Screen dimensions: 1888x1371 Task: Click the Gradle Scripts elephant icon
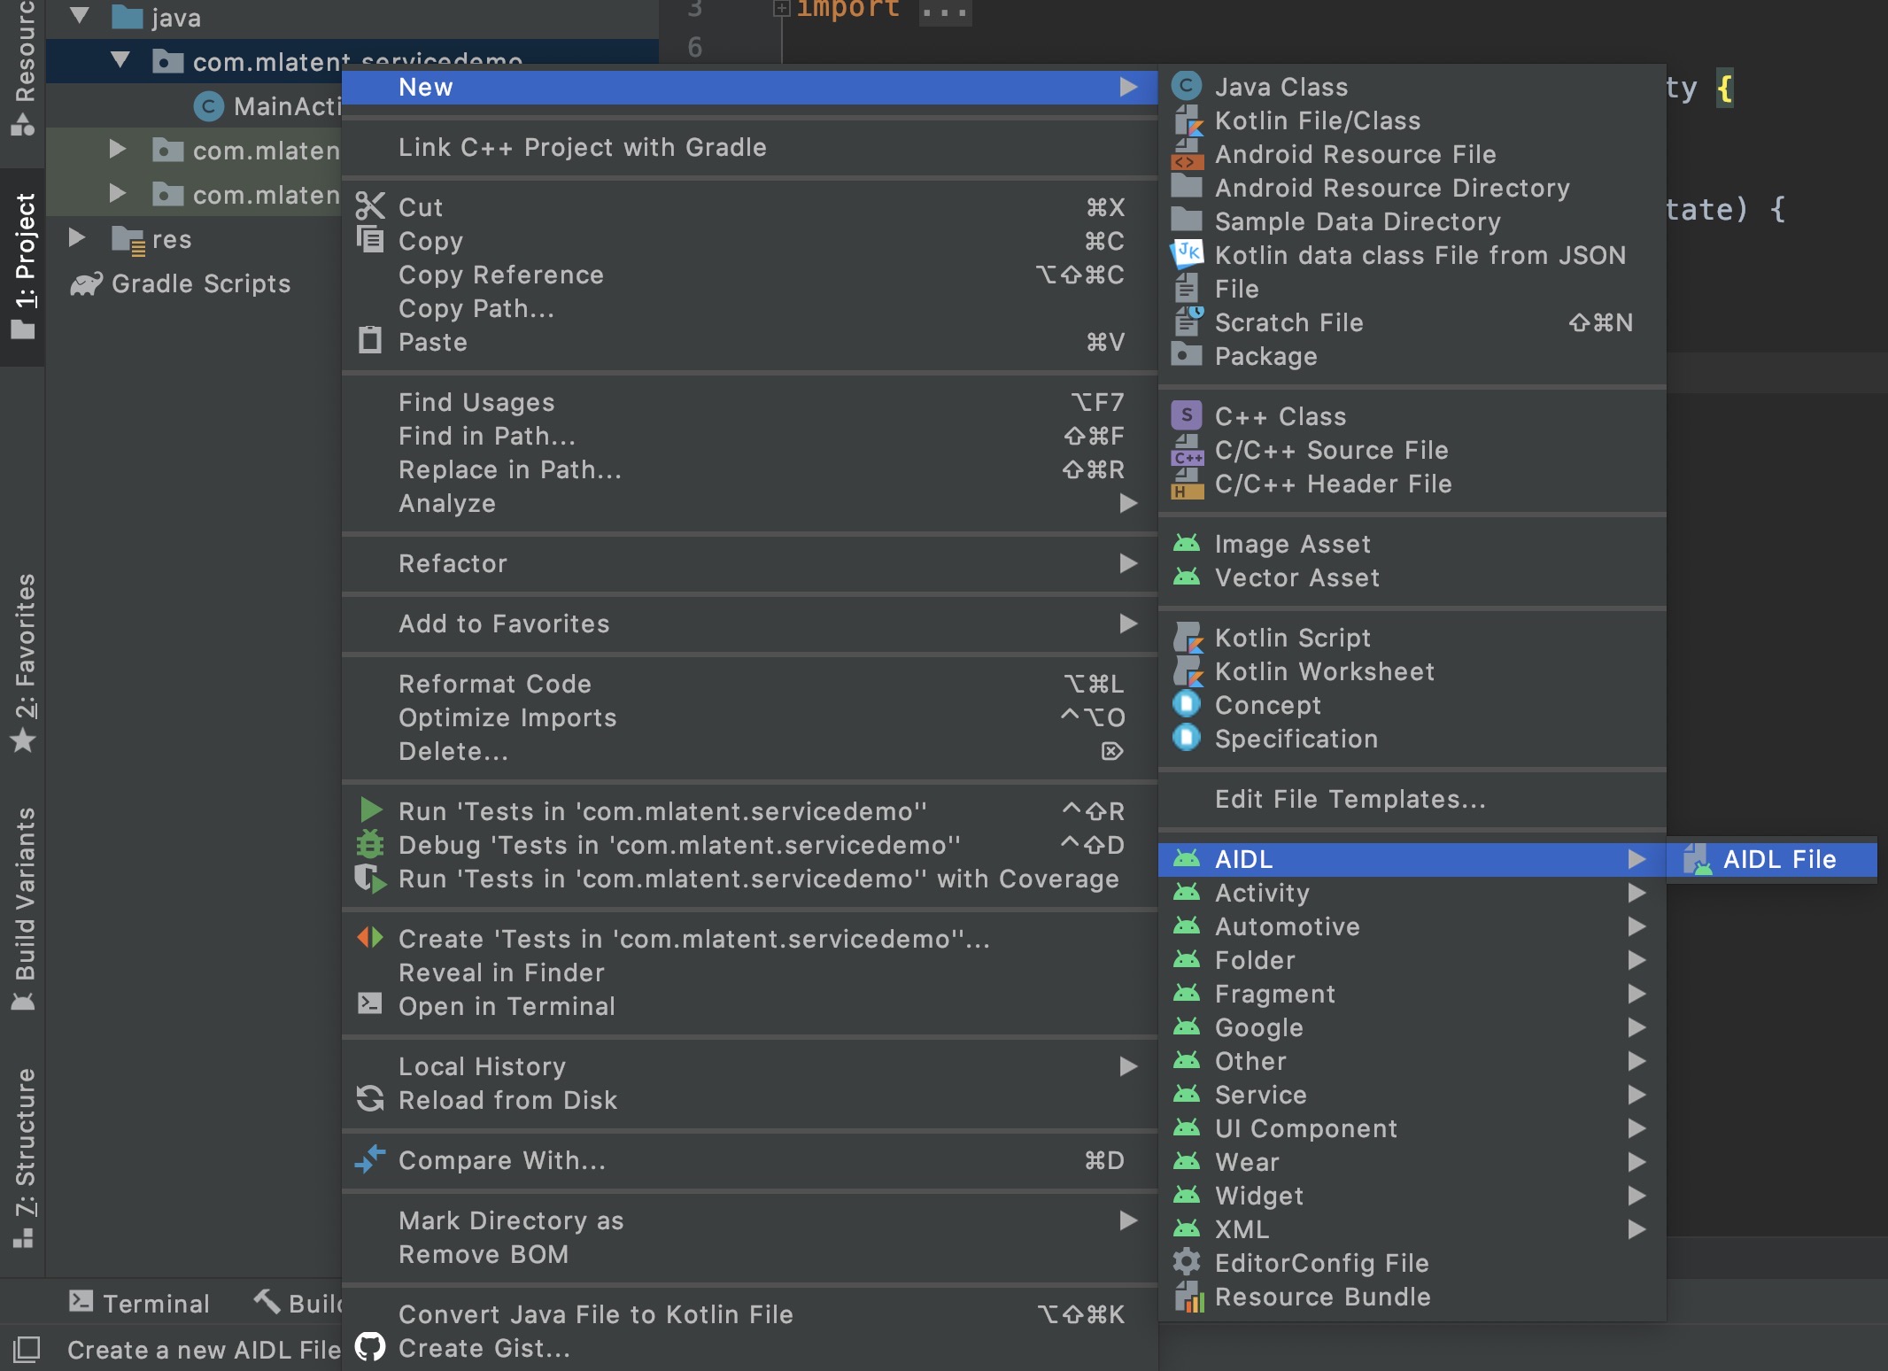pos(87,283)
